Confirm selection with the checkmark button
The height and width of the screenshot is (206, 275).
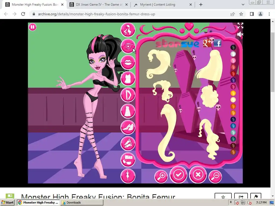coord(178,175)
